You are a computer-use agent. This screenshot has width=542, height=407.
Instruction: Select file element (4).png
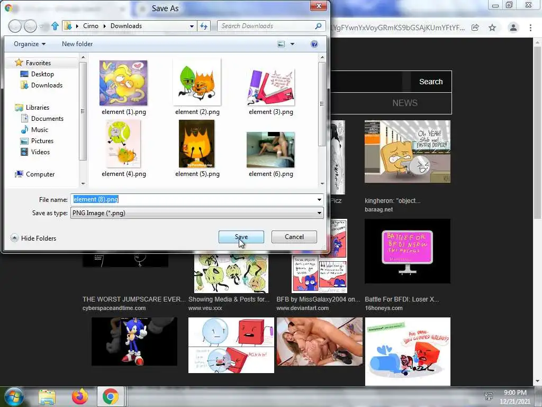[124, 149]
